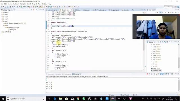180x101 pixels.
Task: Click Open Console icon in Console toolbar
Action: point(172,74)
